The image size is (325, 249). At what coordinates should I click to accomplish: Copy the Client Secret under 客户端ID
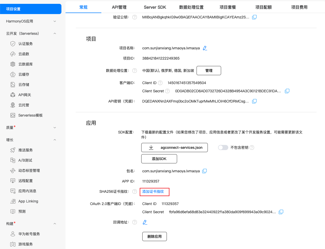(287, 91)
